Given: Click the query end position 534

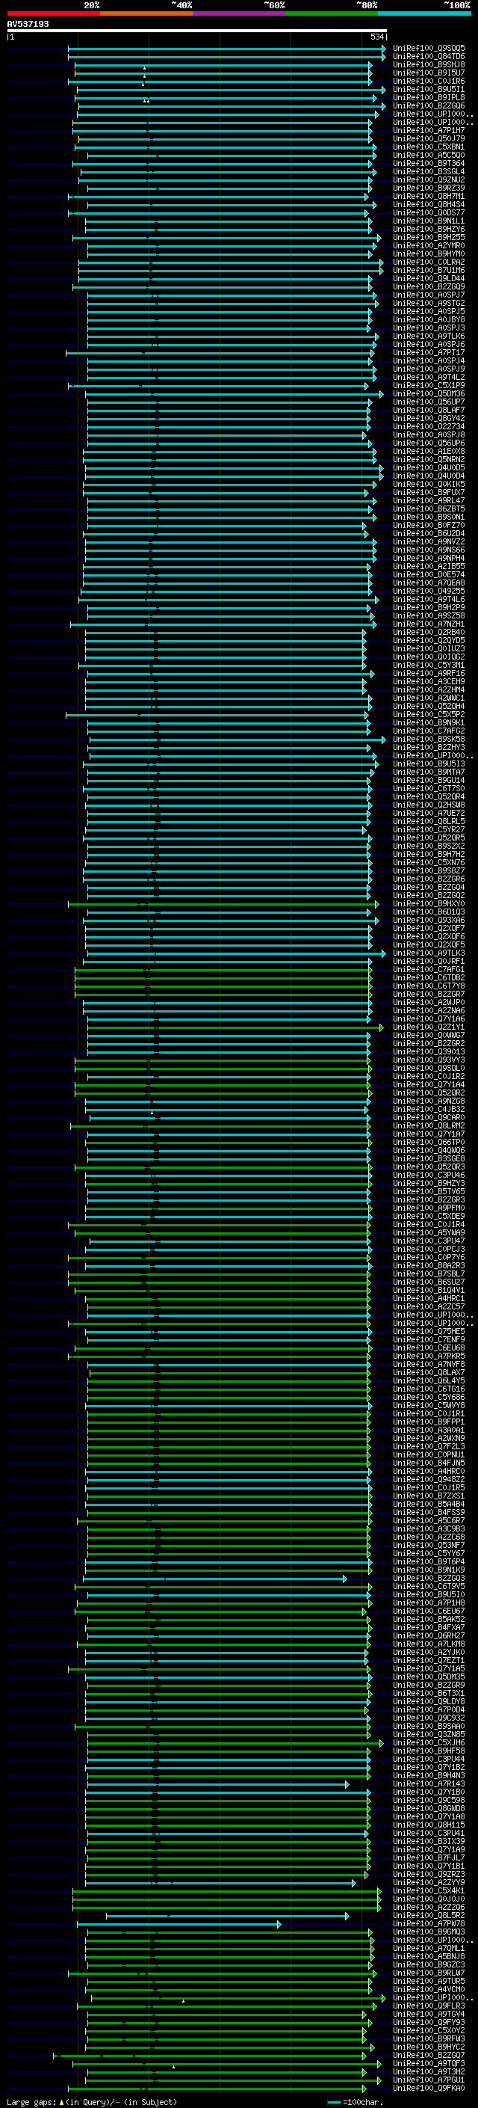Looking at the screenshot, I should pyautogui.click(x=377, y=37).
